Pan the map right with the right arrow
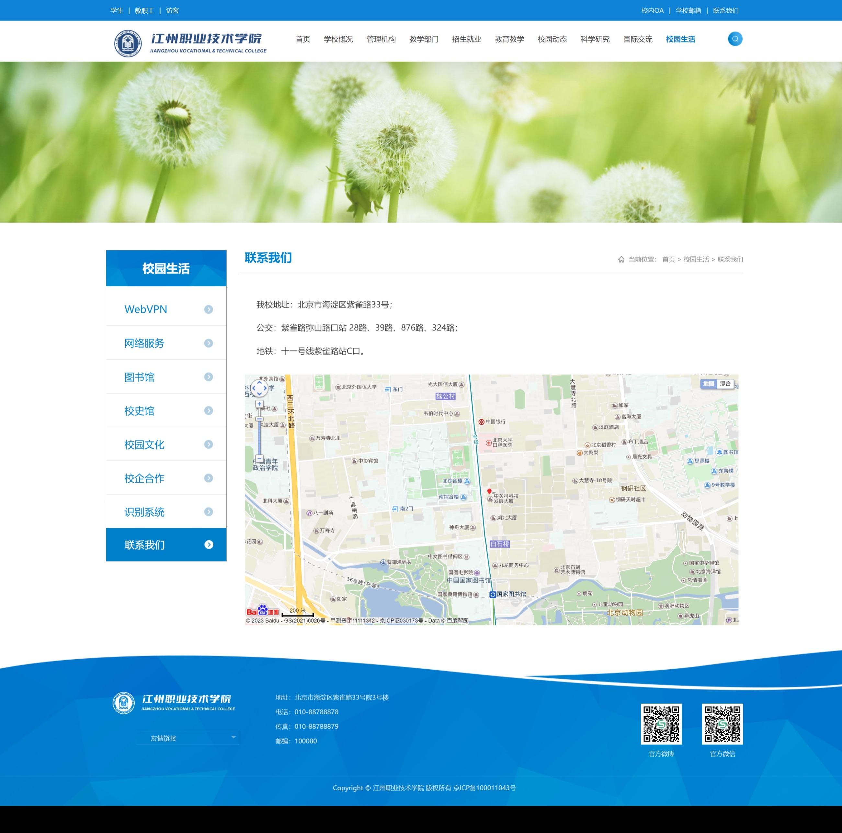Screen dimensions: 842x833 click(x=265, y=388)
